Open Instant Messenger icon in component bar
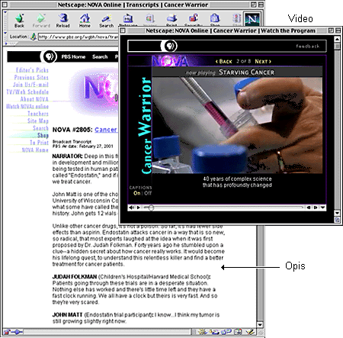The height and width of the screenshot is (338, 343). tap(226, 332)
